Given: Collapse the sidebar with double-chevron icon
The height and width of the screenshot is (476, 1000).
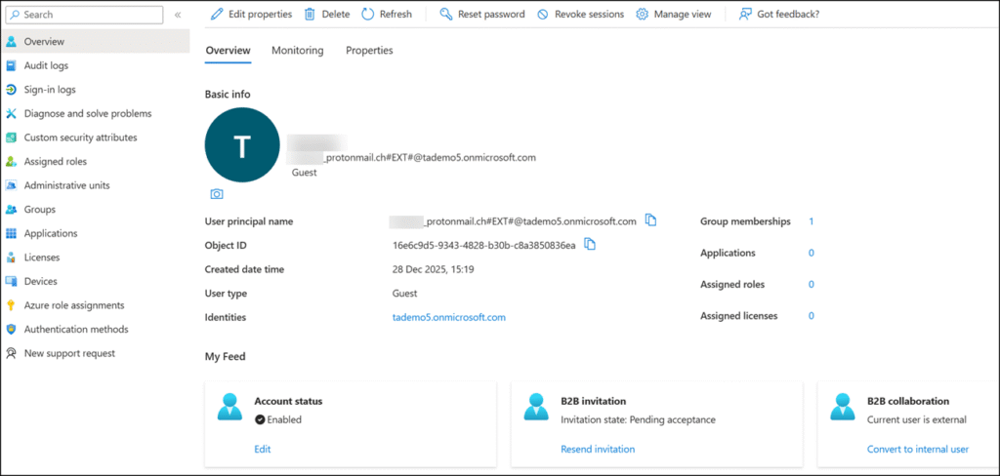Looking at the screenshot, I should (177, 15).
